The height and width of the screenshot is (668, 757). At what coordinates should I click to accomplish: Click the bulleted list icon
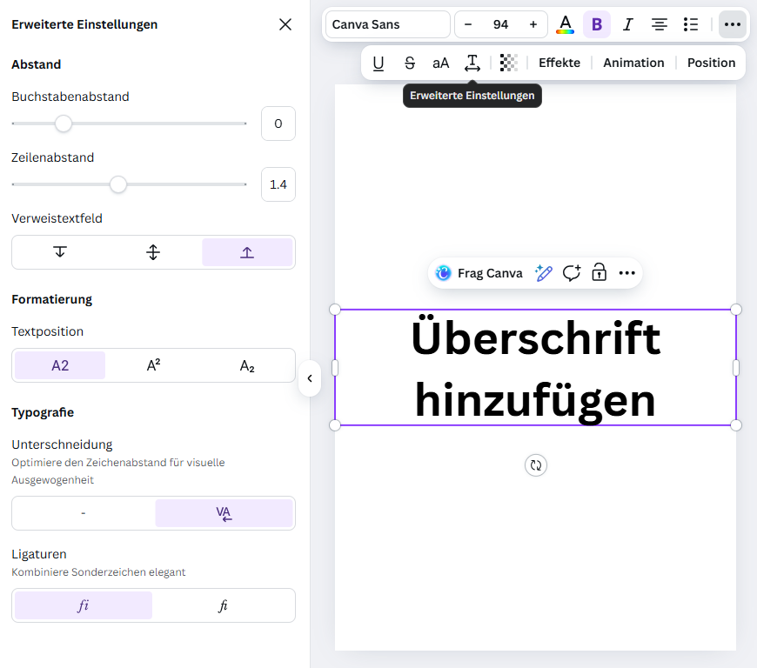click(x=691, y=24)
